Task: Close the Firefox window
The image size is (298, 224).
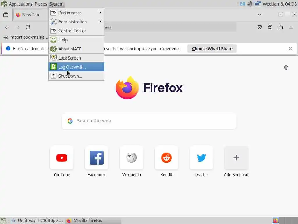Action: coord(295,15)
